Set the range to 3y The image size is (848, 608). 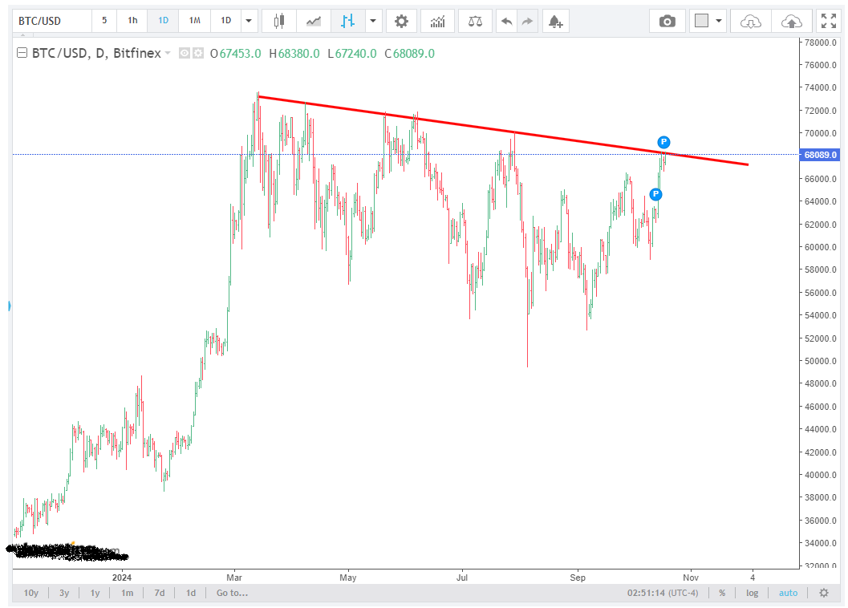click(x=63, y=593)
